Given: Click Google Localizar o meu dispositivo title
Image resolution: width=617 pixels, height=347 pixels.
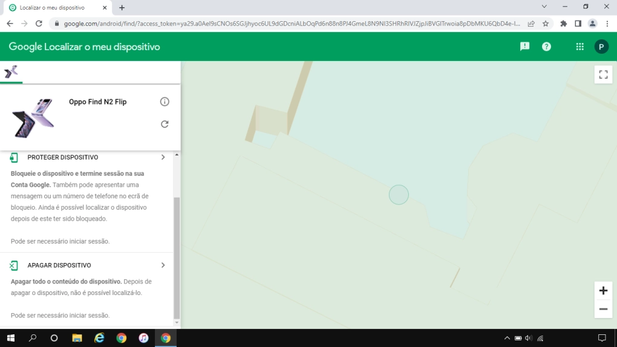Looking at the screenshot, I should (84, 47).
